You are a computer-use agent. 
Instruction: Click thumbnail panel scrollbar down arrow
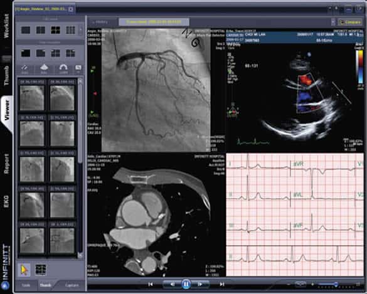80,255
